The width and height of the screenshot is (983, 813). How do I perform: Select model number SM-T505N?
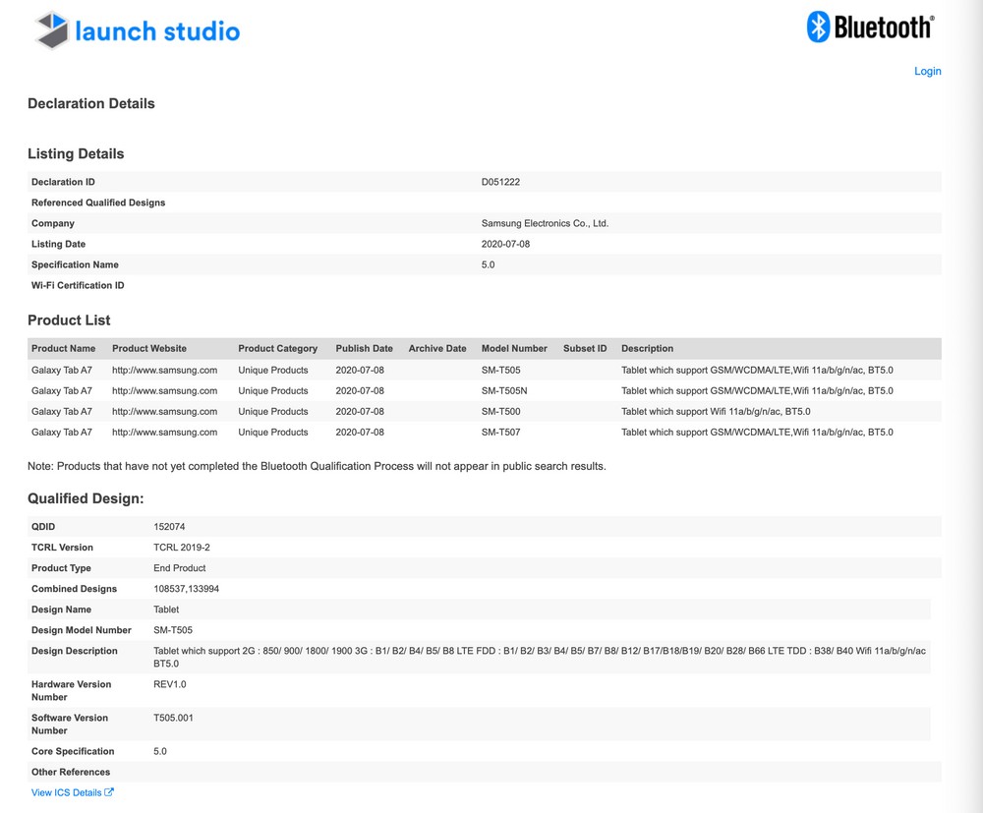point(504,390)
